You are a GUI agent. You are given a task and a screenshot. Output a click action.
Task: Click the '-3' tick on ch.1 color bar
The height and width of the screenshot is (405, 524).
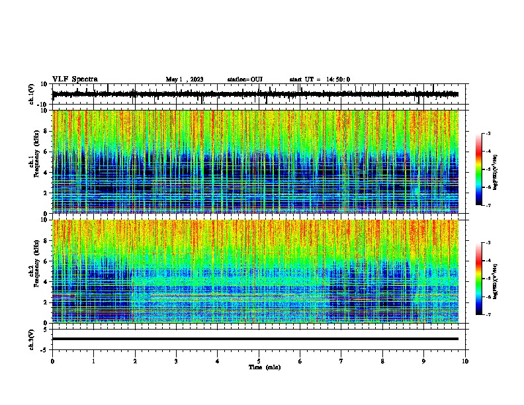[488, 133]
